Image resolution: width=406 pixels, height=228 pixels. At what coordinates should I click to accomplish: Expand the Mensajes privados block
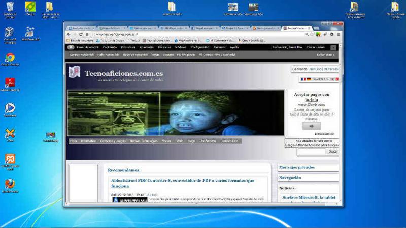tap(297, 167)
